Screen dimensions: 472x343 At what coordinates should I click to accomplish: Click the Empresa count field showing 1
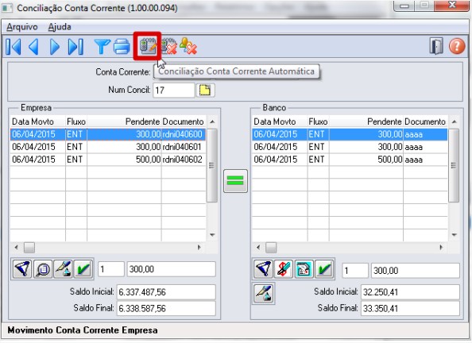[111, 269]
